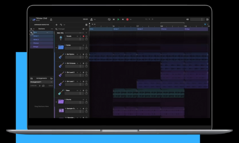Click the red Record button
The width and height of the screenshot is (239, 143).
point(127,20)
